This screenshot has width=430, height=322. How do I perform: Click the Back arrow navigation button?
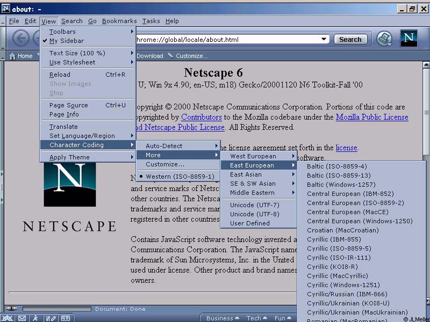(21, 39)
